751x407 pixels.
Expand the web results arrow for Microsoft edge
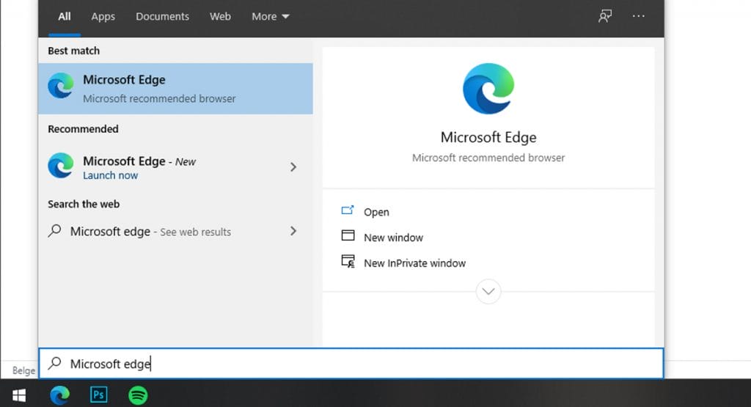pyautogui.click(x=293, y=231)
